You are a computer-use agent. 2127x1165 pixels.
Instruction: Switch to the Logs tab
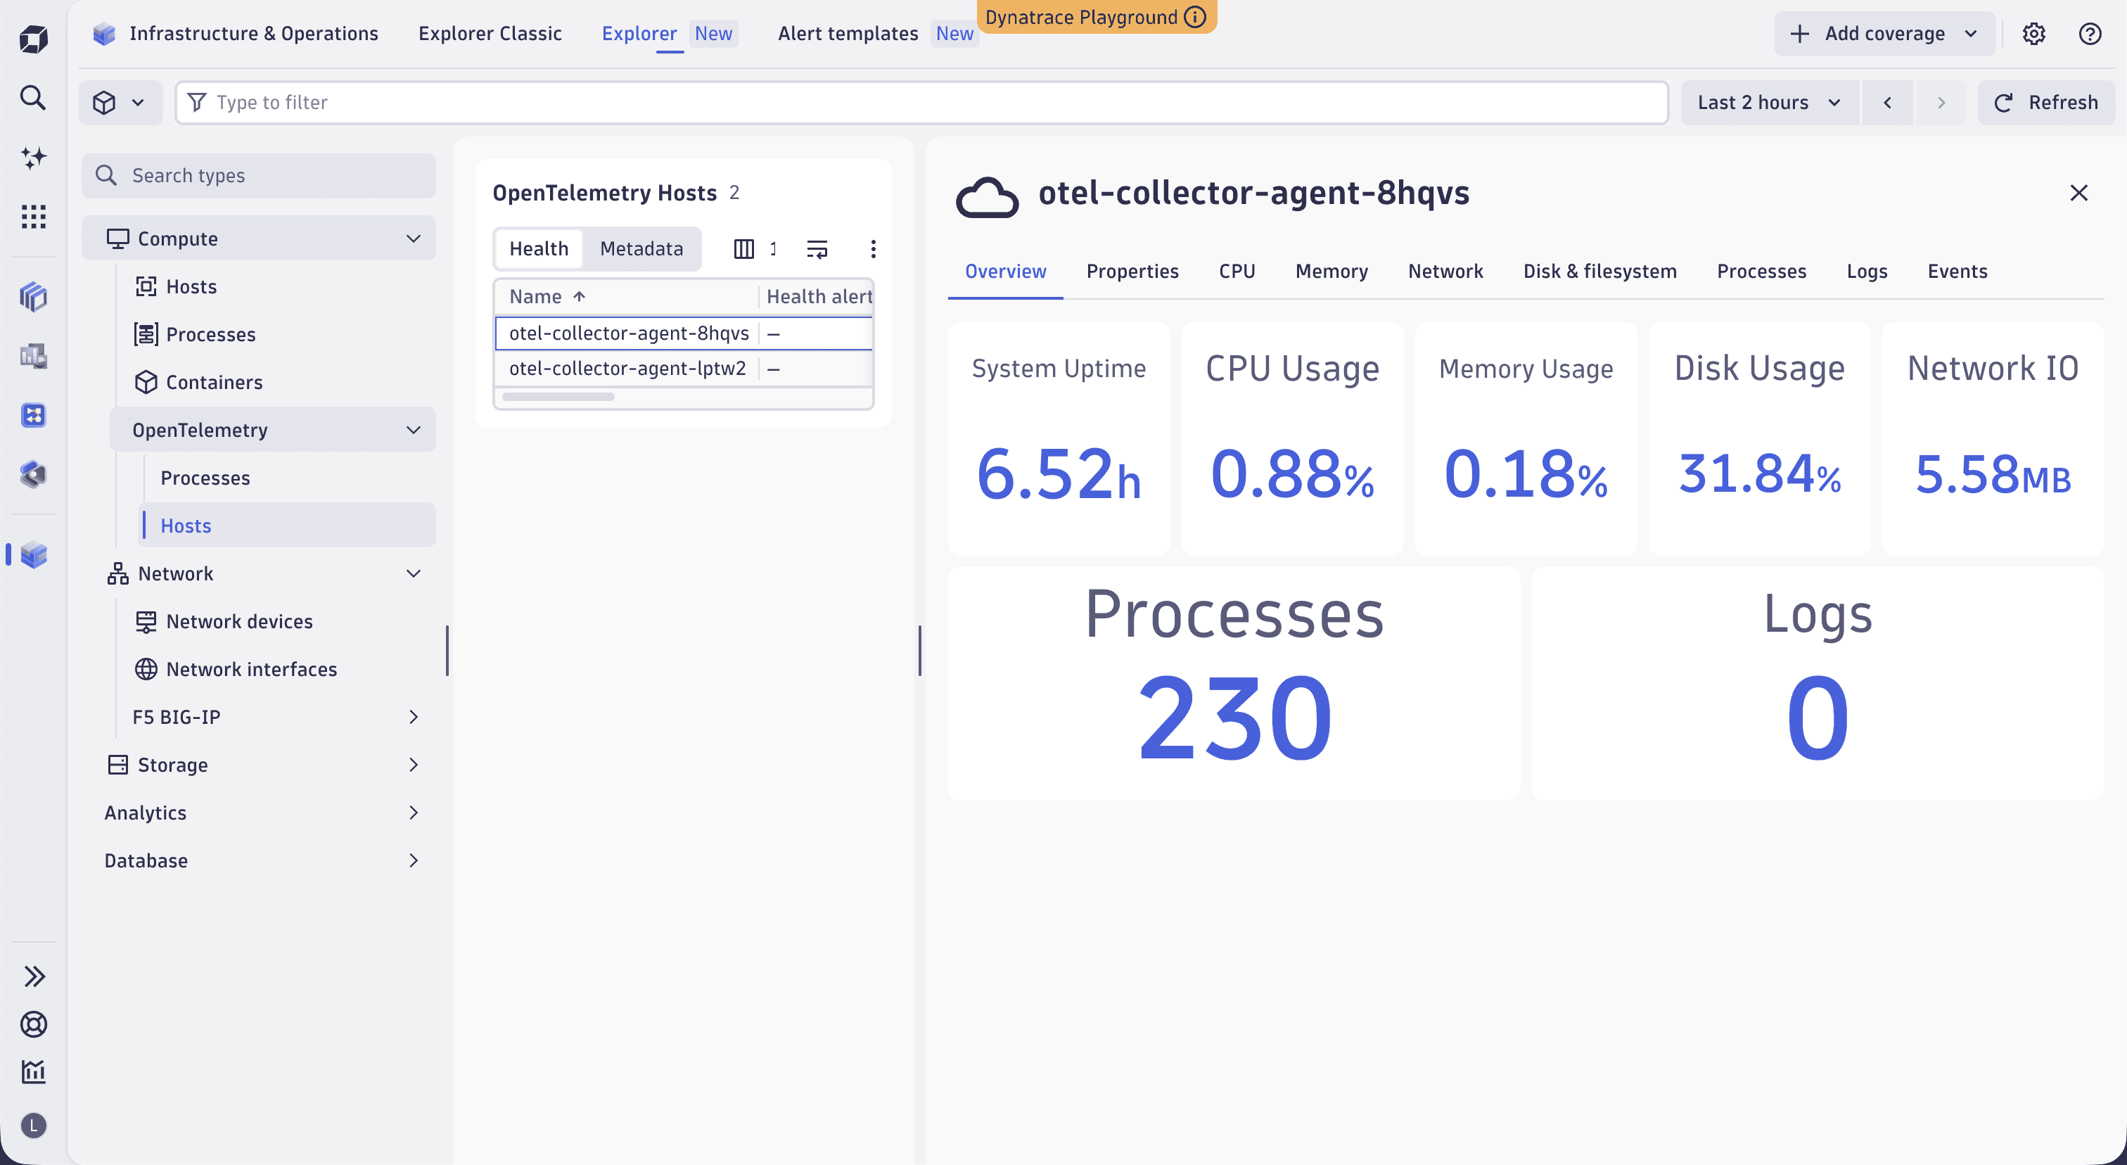1867,272
